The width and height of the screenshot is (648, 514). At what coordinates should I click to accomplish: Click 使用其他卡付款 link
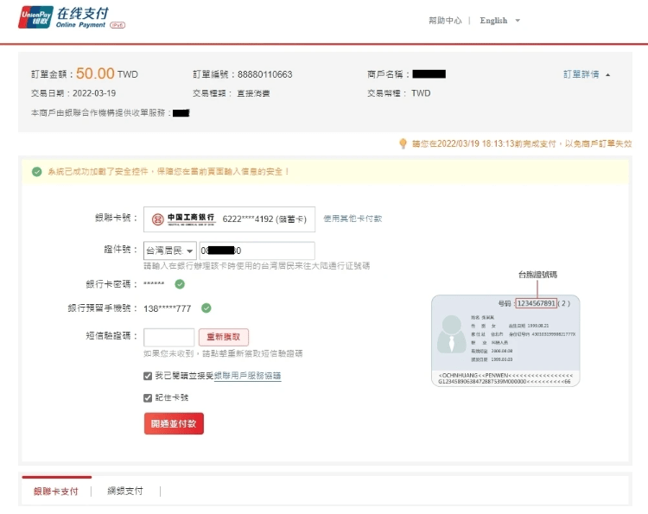[353, 219]
